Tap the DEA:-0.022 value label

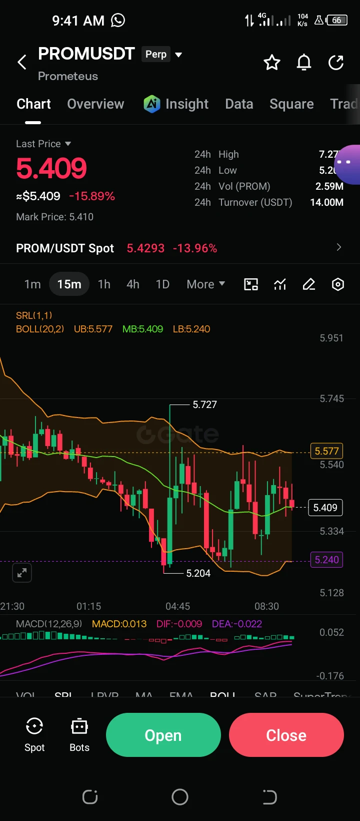coord(237,624)
